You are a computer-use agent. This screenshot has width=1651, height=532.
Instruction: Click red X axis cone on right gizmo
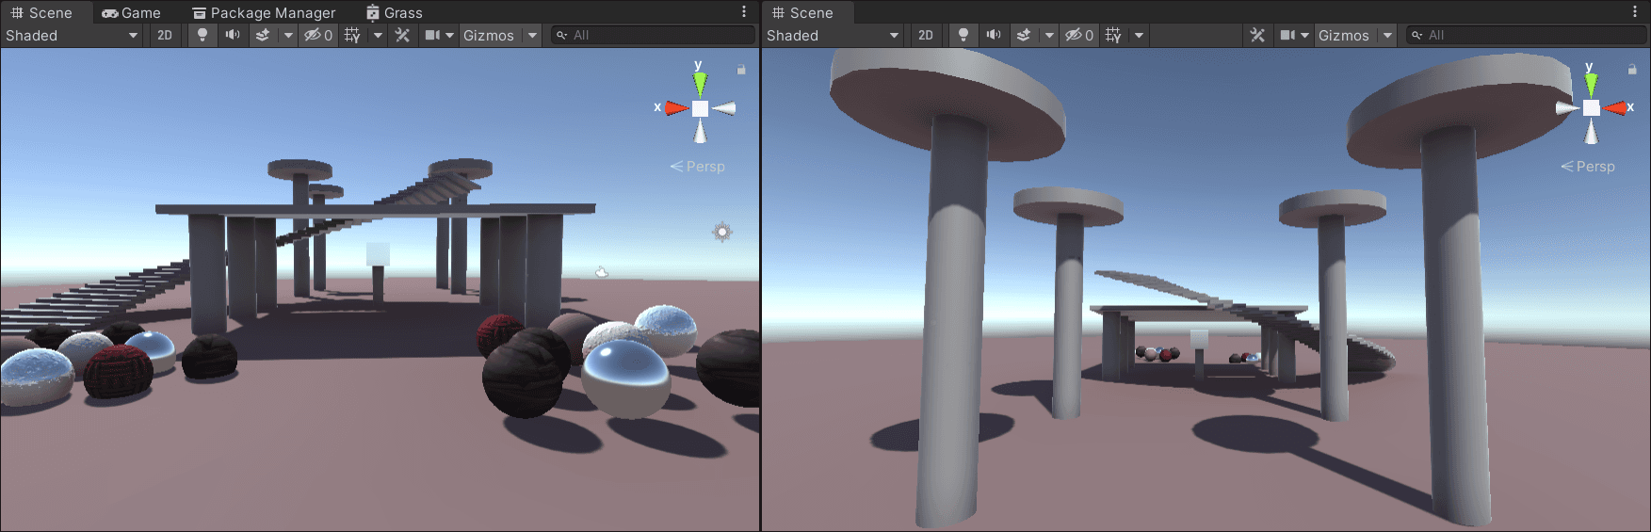point(1615,108)
